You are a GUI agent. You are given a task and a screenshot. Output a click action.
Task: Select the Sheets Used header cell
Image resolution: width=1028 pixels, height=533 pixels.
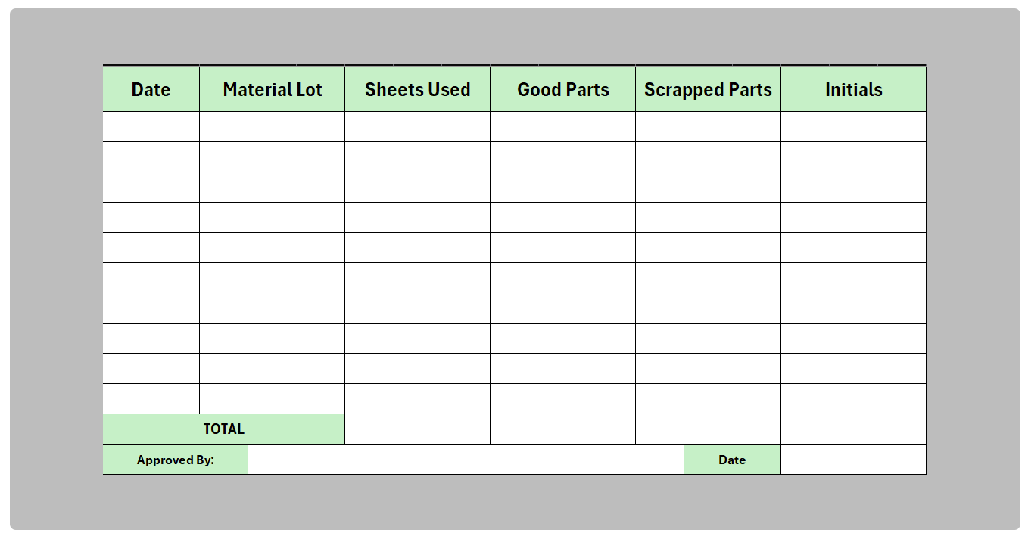click(417, 89)
